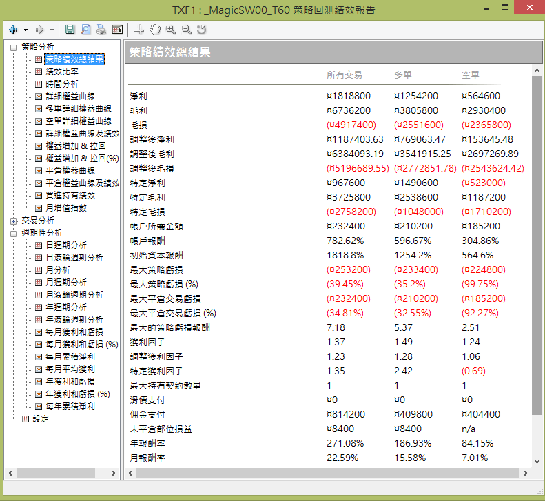Click the 佣金支付 row label

pos(147,415)
